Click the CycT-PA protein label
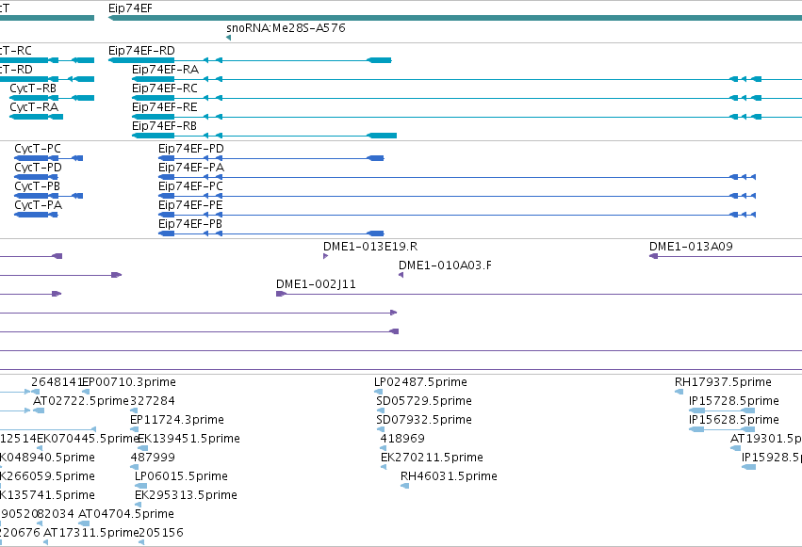The height and width of the screenshot is (547, 802). [39, 205]
